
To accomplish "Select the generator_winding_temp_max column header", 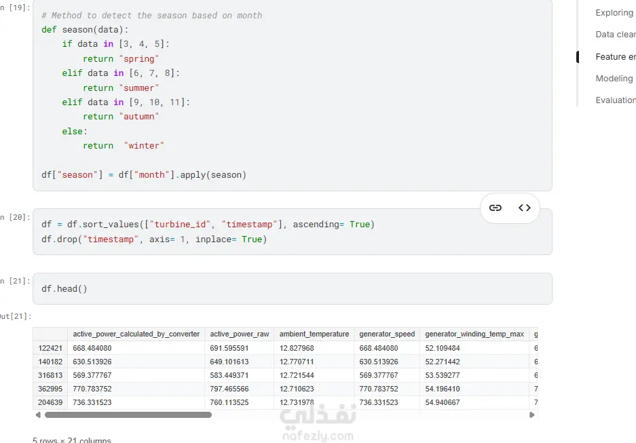I will coord(474,334).
